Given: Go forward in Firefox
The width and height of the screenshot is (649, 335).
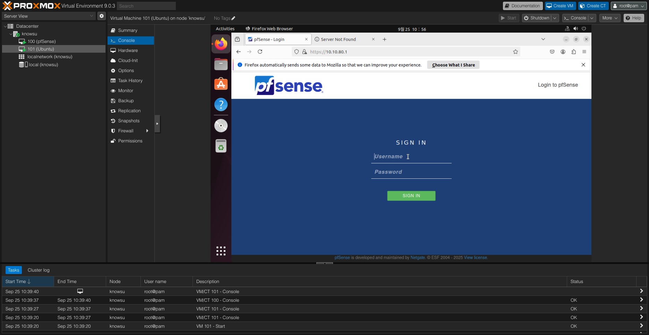Looking at the screenshot, I should tap(249, 52).
